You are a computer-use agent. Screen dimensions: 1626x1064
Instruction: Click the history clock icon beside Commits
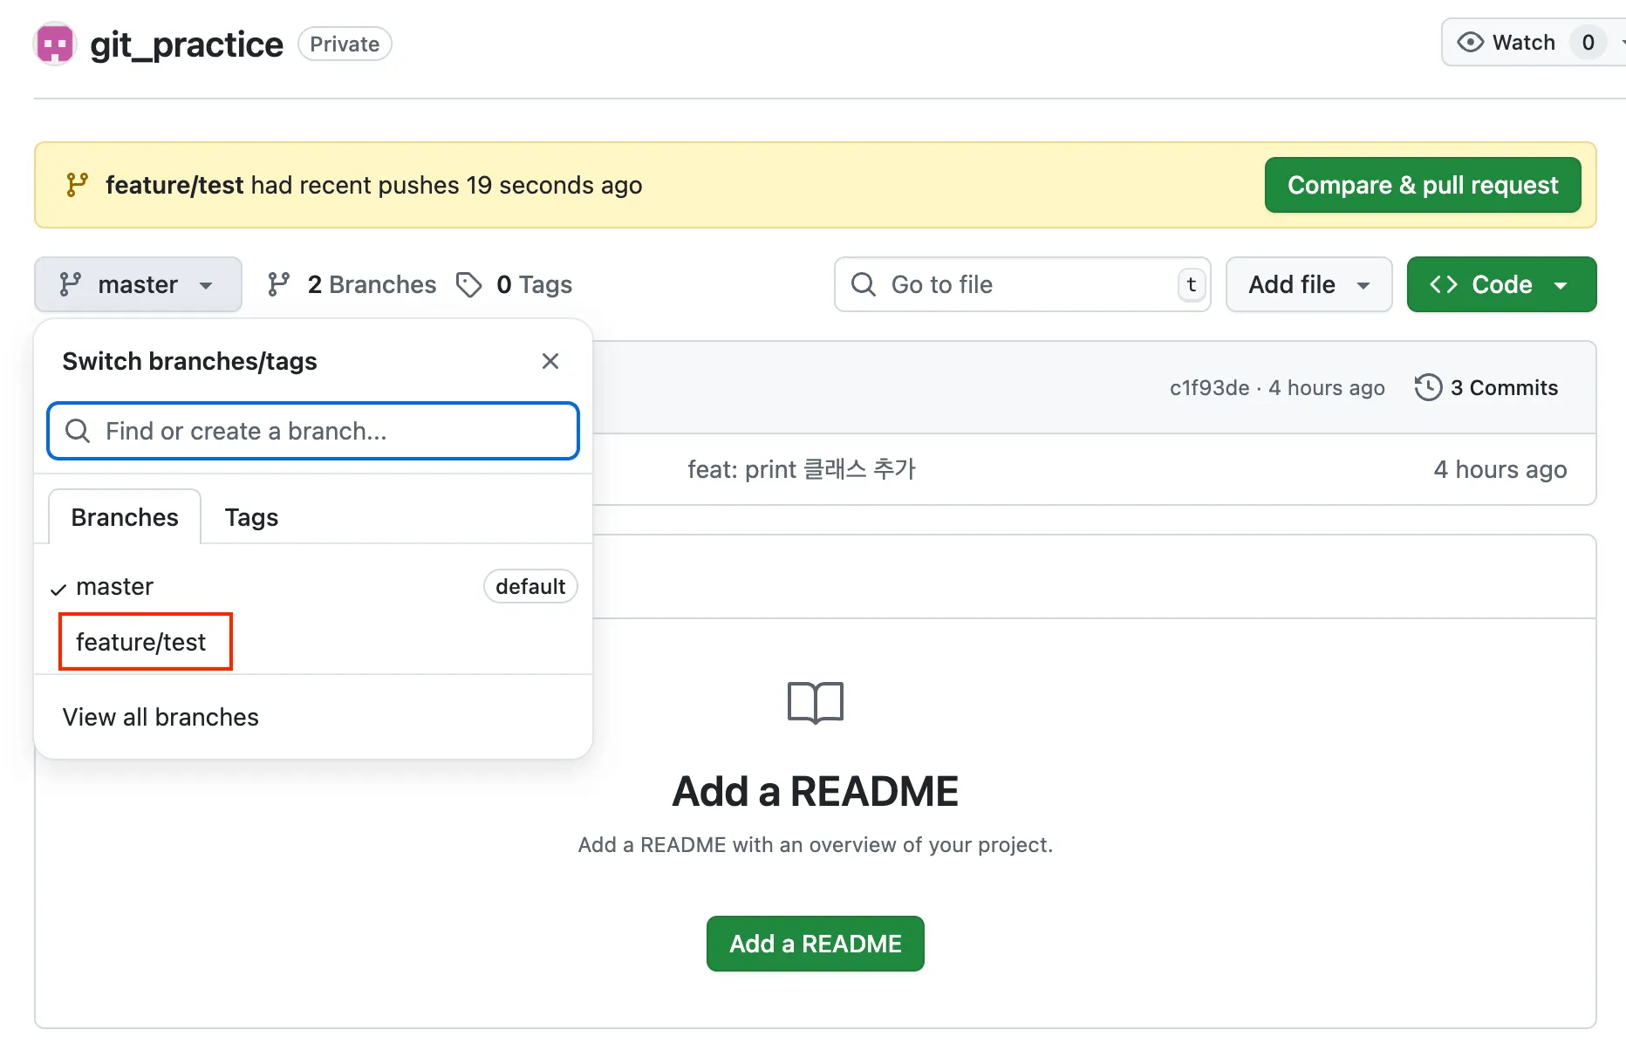coord(1428,387)
